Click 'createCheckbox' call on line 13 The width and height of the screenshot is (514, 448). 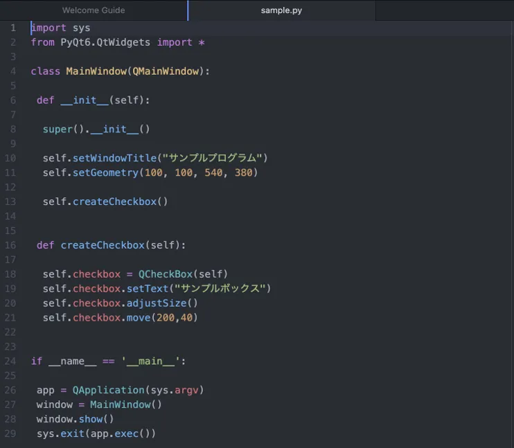(114, 201)
